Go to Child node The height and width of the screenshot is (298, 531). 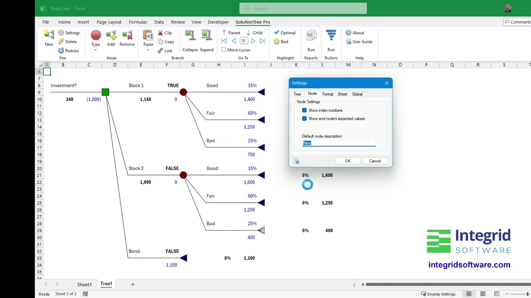[254, 33]
